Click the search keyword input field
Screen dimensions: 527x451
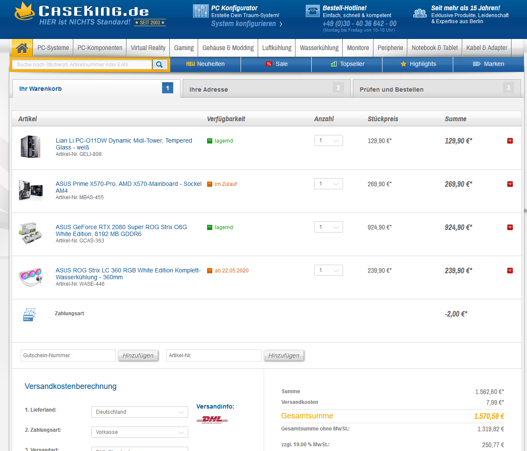pos(82,65)
